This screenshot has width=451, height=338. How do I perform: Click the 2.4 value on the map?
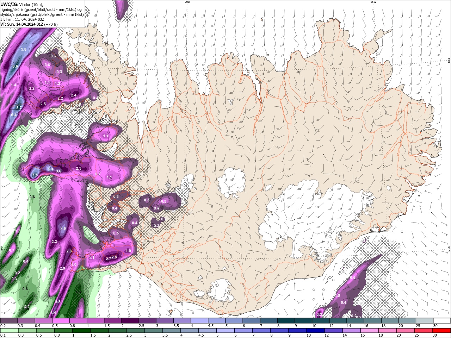coord(74,95)
